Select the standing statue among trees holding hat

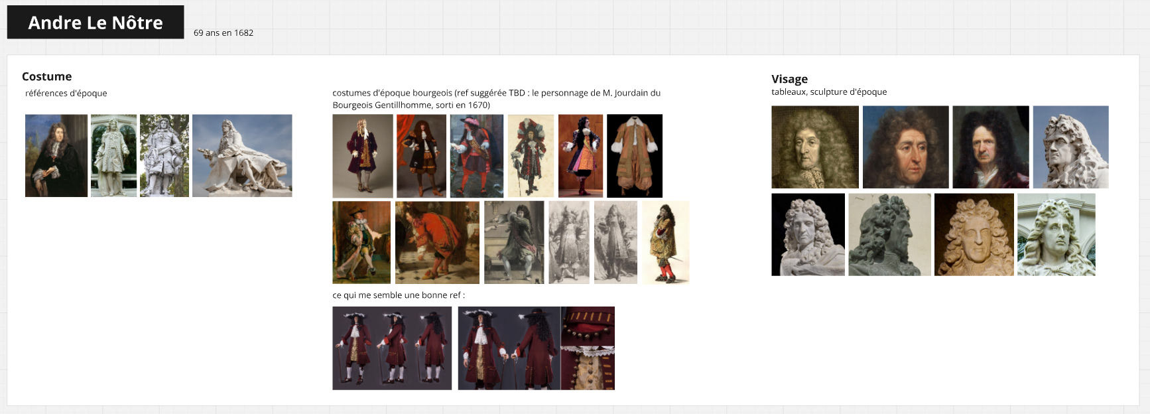click(x=164, y=156)
